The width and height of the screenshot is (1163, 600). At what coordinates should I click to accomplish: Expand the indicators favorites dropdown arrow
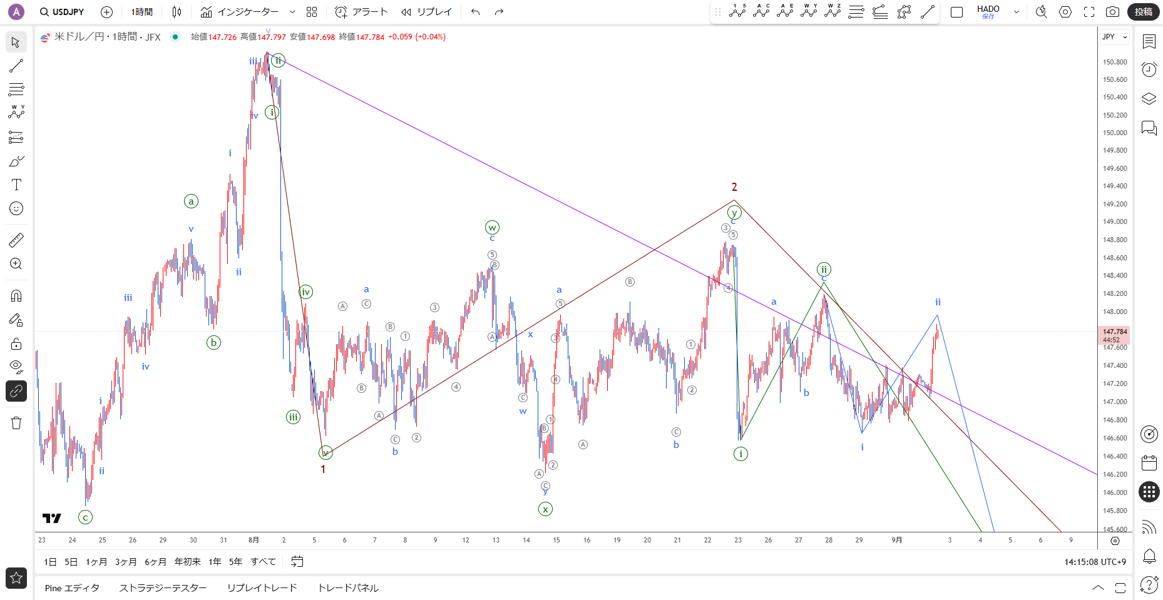pyautogui.click(x=292, y=12)
